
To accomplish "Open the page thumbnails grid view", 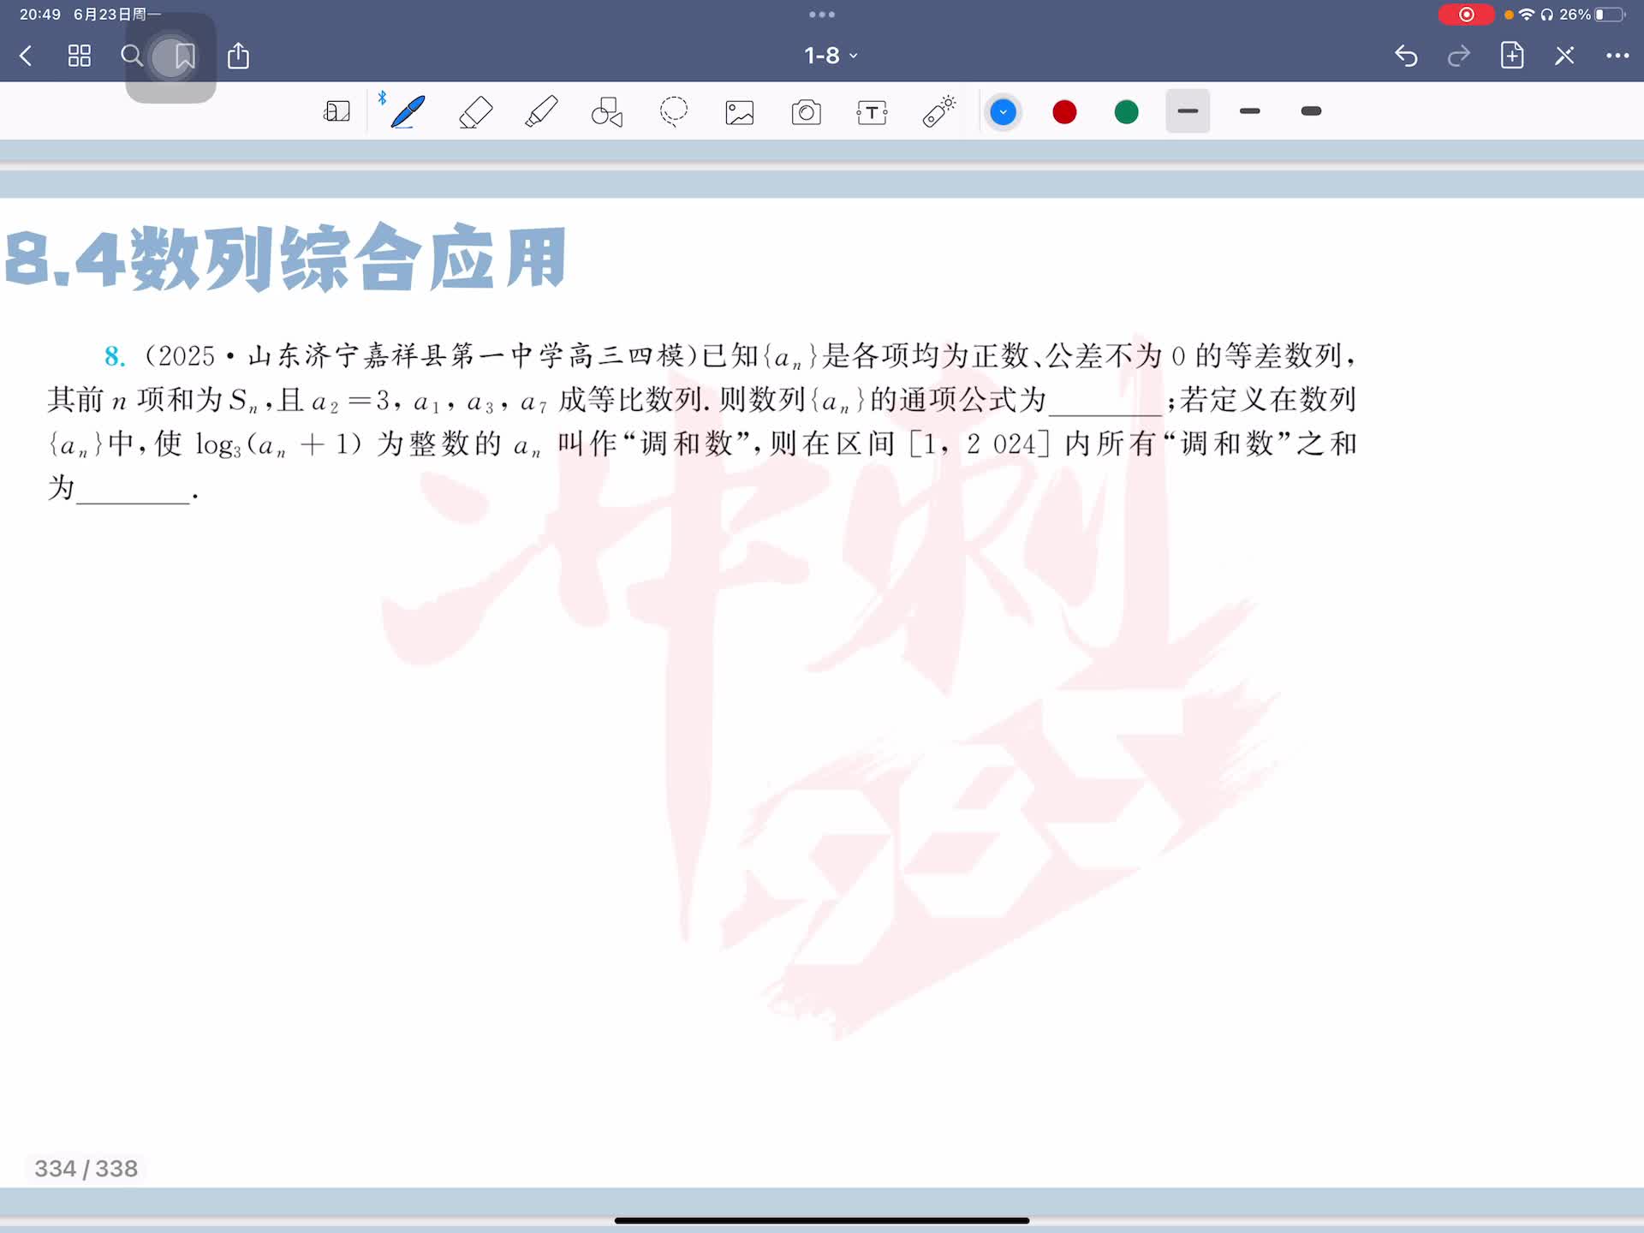I will (x=79, y=56).
